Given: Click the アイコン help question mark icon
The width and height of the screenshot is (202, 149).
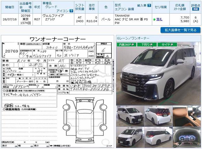Looking at the screenshot, I should tap(71, 11).
